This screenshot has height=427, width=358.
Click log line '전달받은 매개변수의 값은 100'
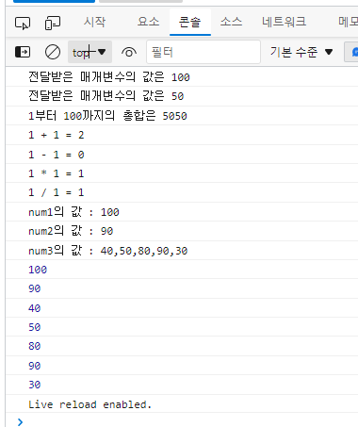(x=109, y=77)
